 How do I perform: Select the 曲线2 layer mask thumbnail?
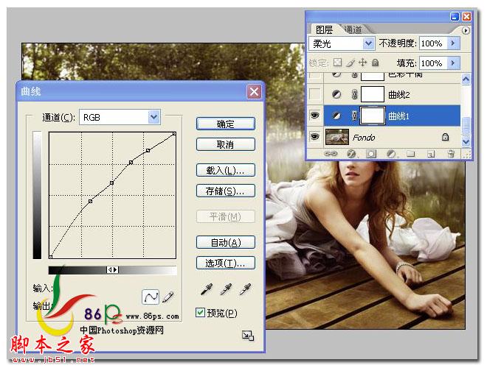click(373, 94)
